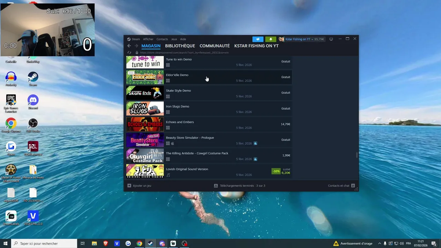This screenshot has width=441, height=248.
Task: Open the Steam menu
Action: pos(136,39)
